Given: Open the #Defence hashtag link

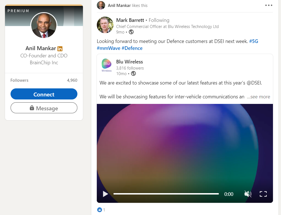Looking at the screenshot, I should point(132,48).
